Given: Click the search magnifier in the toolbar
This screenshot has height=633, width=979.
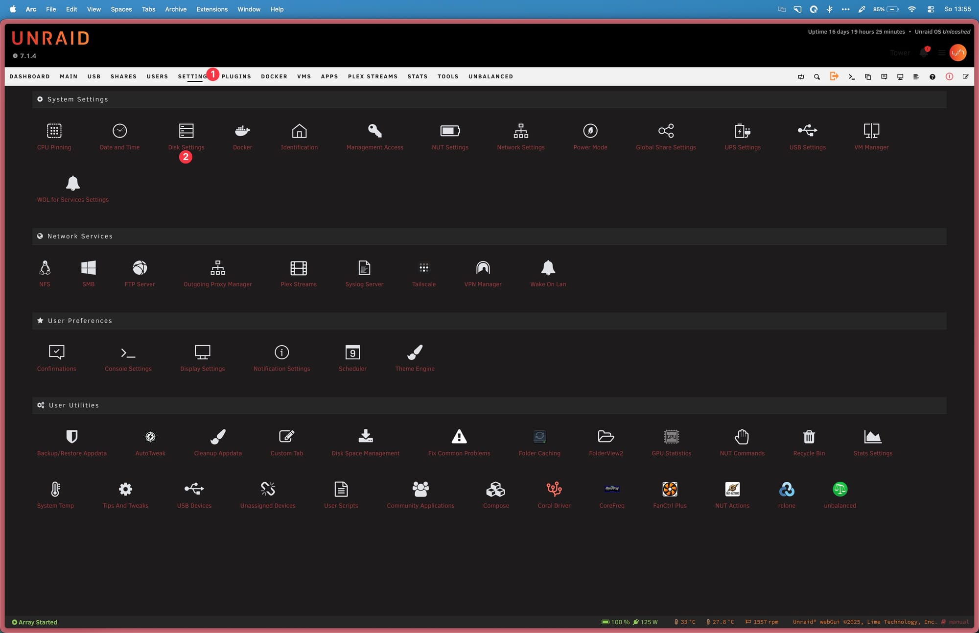Looking at the screenshot, I should coord(817,77).
